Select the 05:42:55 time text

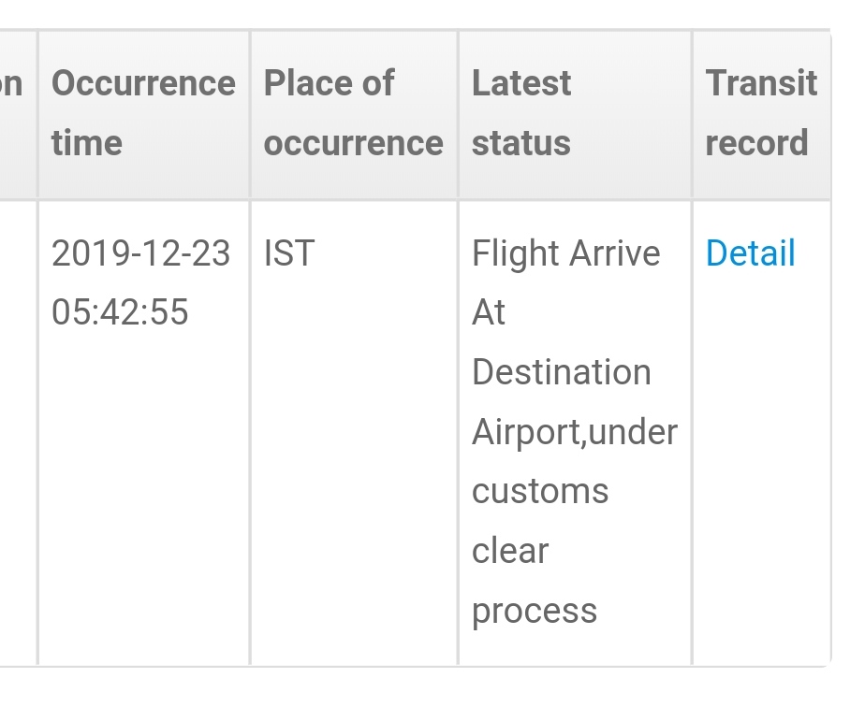click(x=120, y=312)
